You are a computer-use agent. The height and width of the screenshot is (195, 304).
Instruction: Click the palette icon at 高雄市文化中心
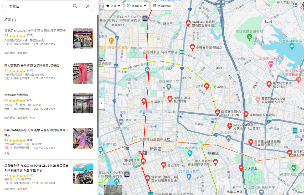[x=190, y=153]
